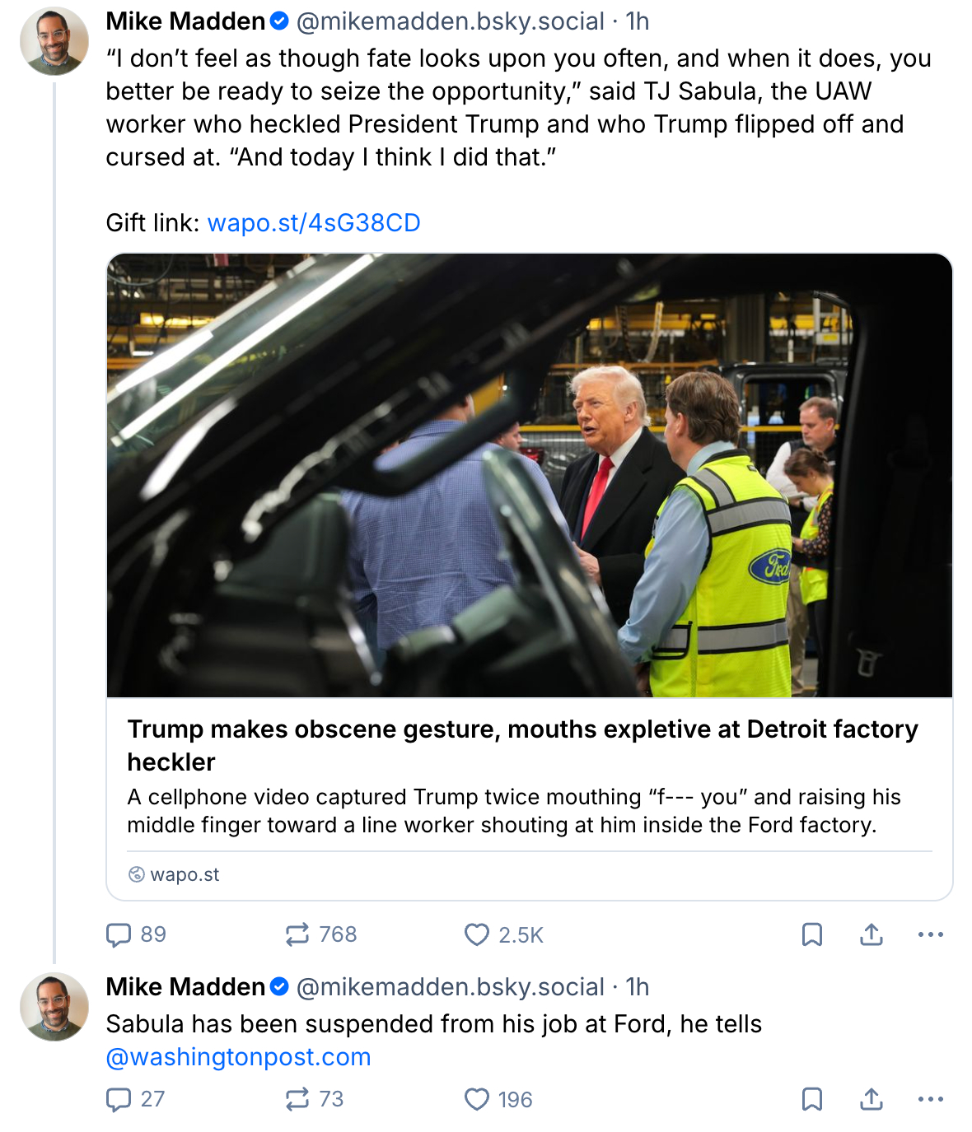Repost the second post with 73 reposts
This screenshot has height=1132, width=972.
click(297, 1099)
